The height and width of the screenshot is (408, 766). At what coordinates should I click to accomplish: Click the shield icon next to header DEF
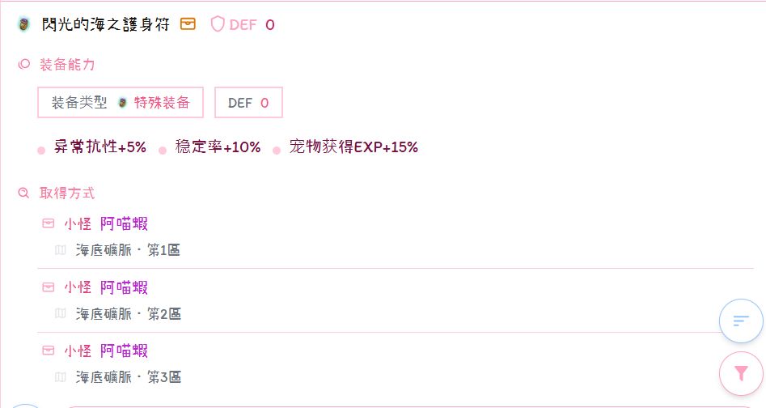[x=217, y=24]
